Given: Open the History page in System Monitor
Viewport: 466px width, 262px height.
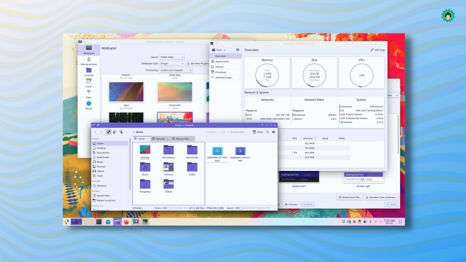Looking at the screenshot, I should [x=220, y=66].
